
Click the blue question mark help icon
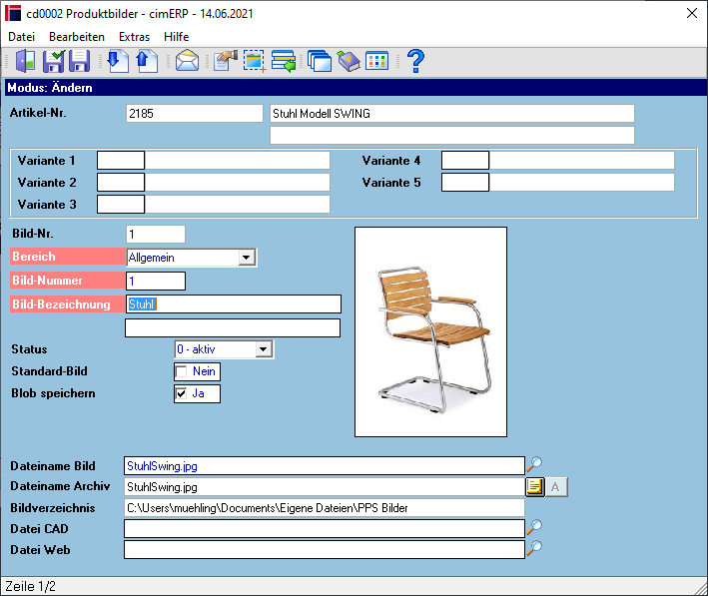[x=415, y=61]
